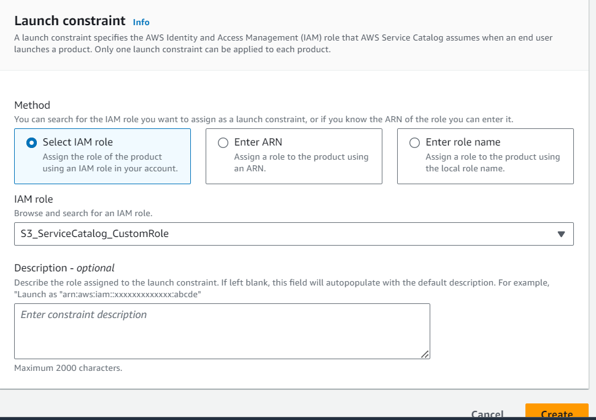
Task: Click the textarea resize handle
Action: [x=425, y=354]
